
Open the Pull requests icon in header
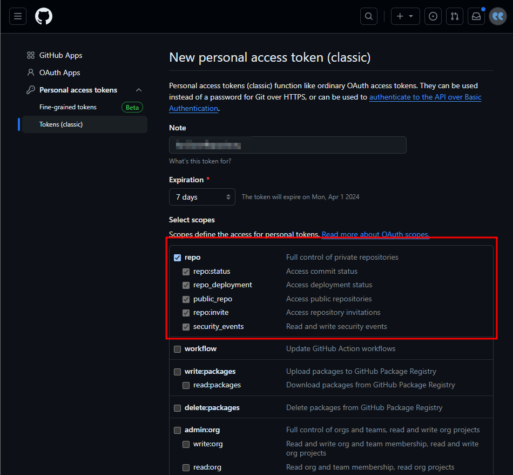(x=455, y=16)
